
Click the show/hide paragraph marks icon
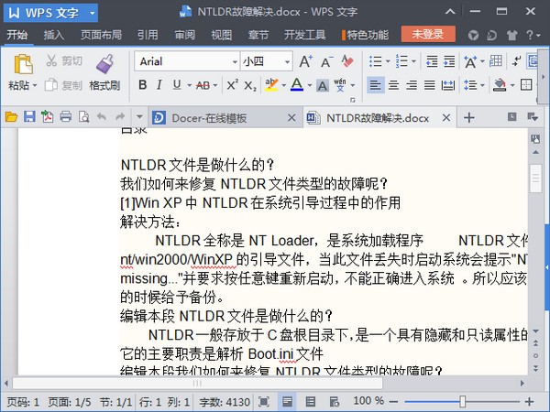click(516, 61)
